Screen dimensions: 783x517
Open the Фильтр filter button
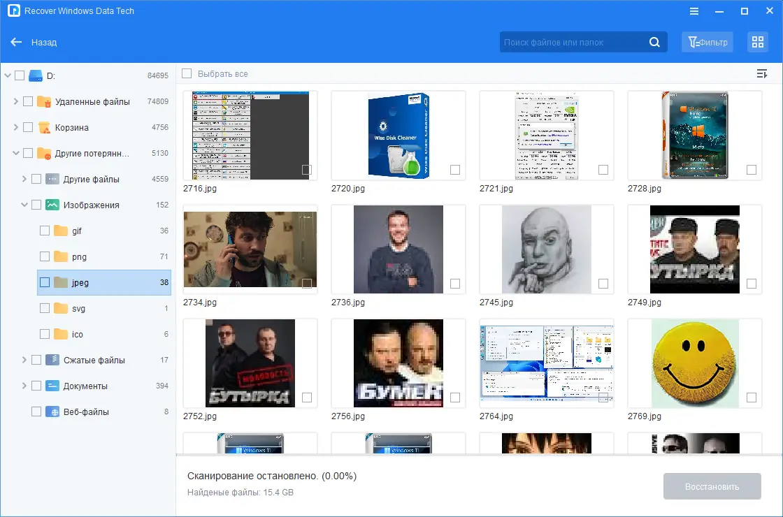707,43
